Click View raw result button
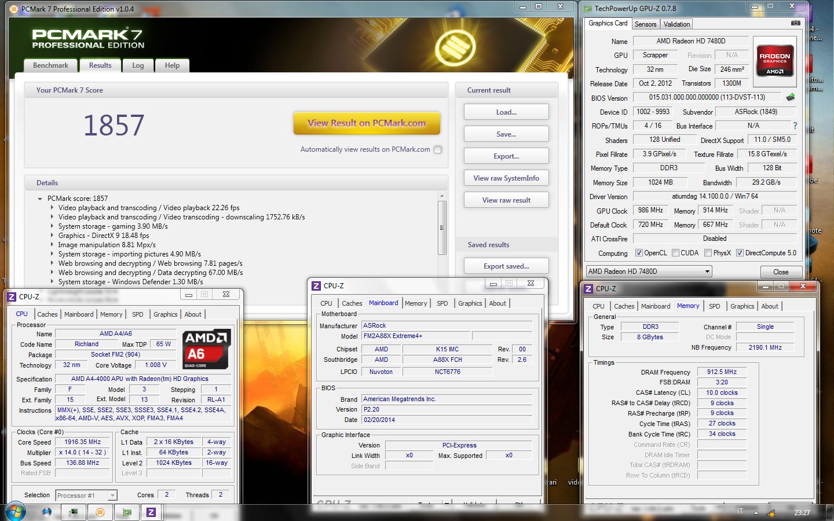 506,200
